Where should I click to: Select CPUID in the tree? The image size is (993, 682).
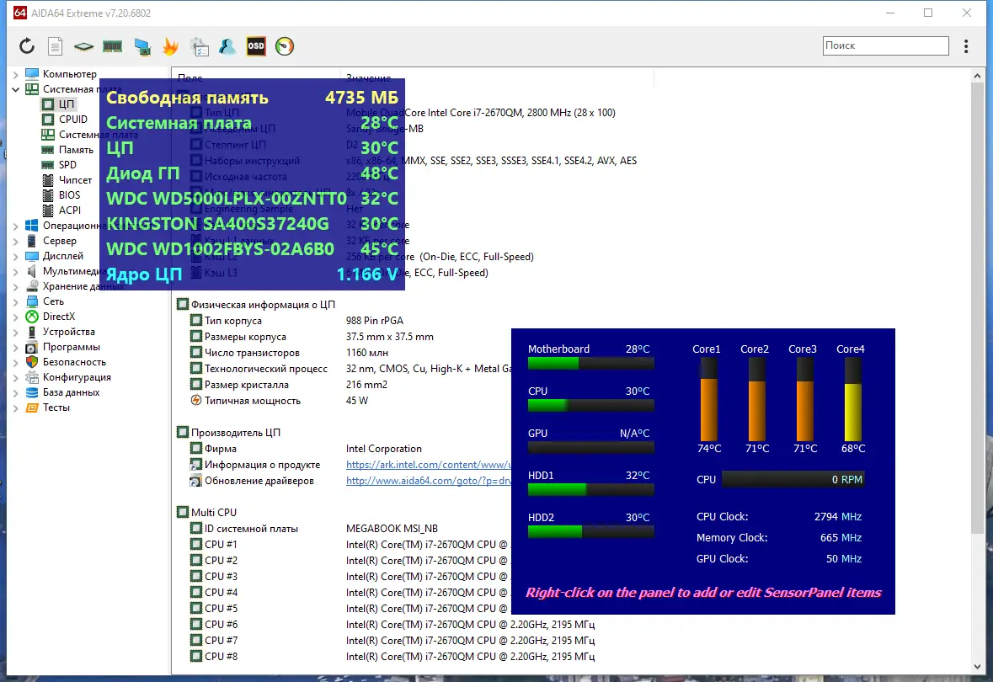(x=72, y=120)
